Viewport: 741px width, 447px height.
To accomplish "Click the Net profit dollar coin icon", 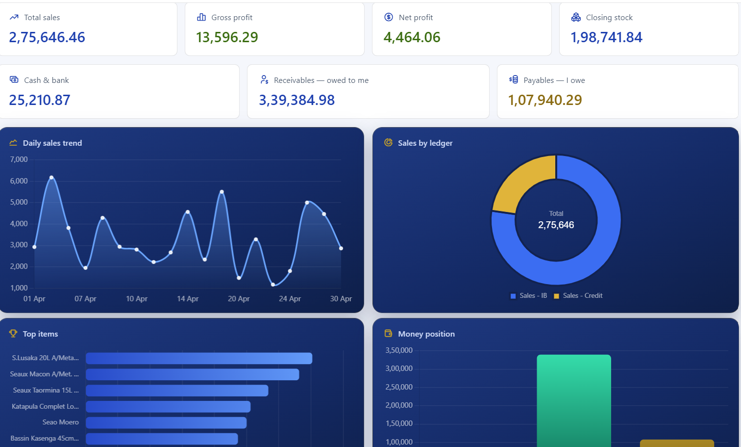I will [x=389, y=17].
